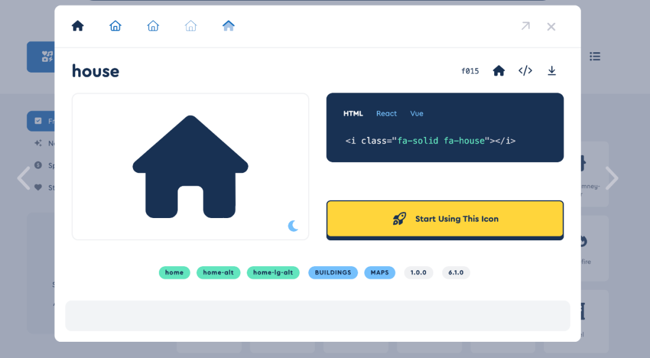The height and width of the screenshot is (358, 650).
Task: Close the house icon dialog
Action: [551, 27]
